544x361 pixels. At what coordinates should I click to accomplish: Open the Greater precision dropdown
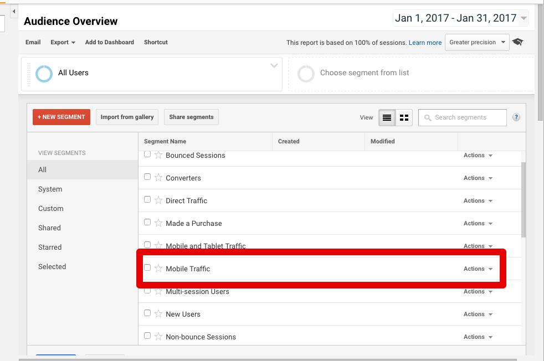[477, 42]
